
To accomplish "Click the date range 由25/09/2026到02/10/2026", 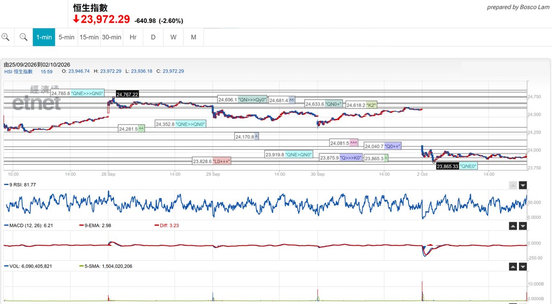I will tap(37, 65).
